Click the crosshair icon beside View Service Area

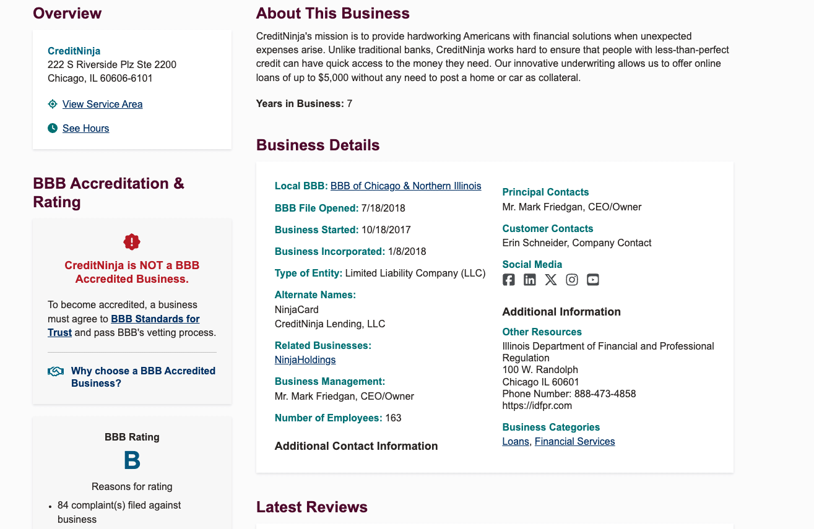(53, 104)
